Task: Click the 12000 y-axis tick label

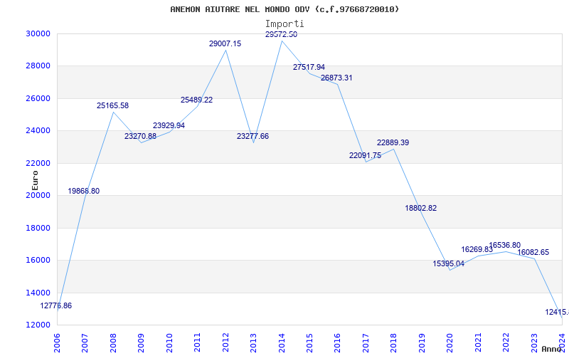Action: 38,325
